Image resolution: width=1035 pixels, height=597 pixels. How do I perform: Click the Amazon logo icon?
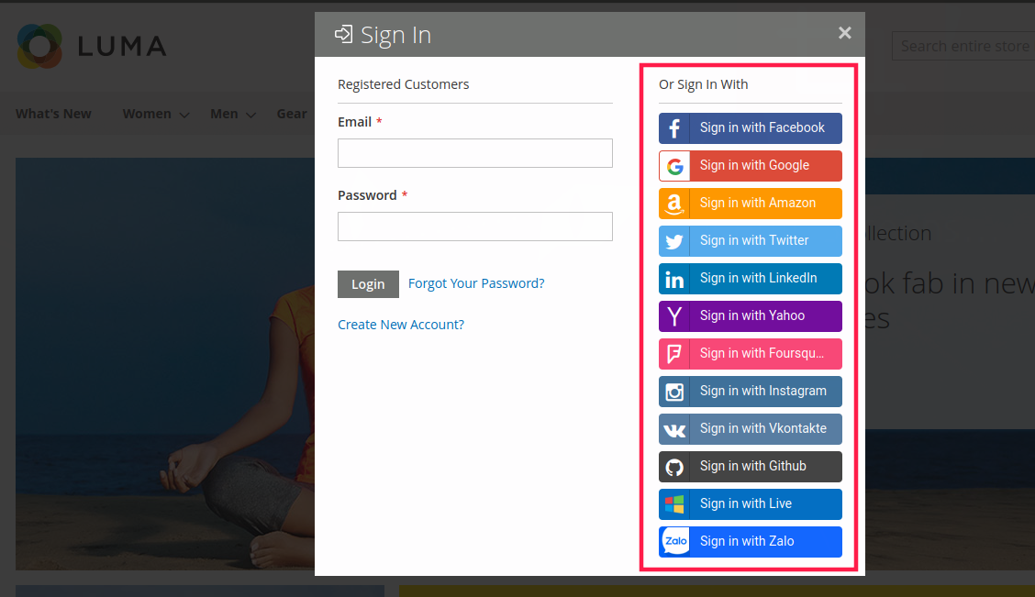pos(674,204)
